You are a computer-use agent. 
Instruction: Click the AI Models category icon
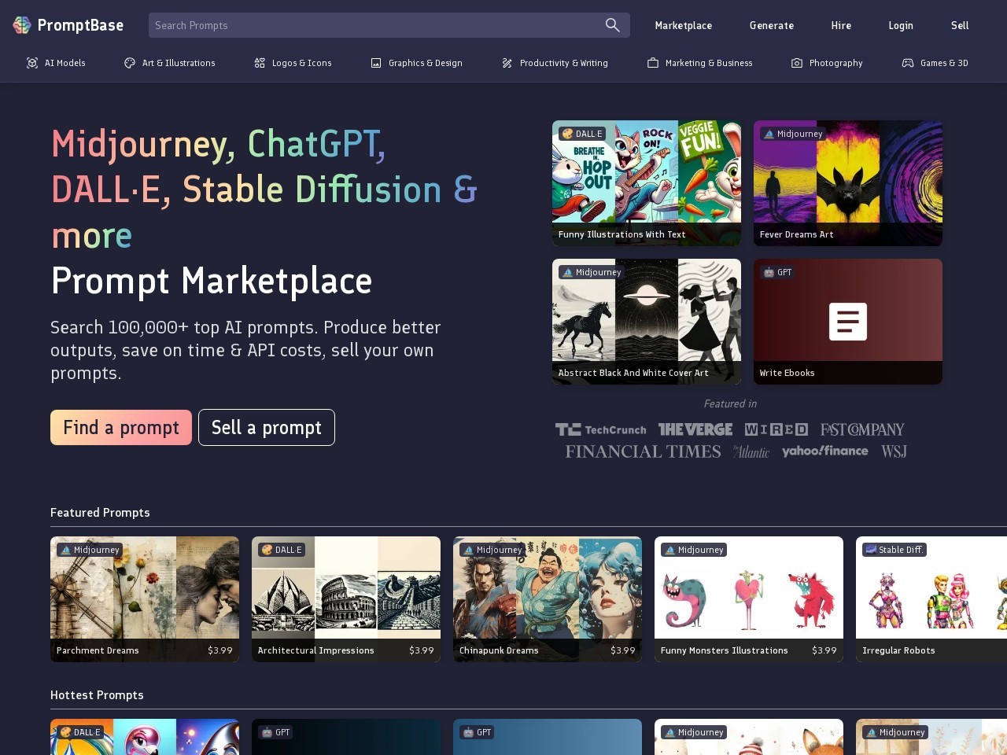[x=32, y=63]
